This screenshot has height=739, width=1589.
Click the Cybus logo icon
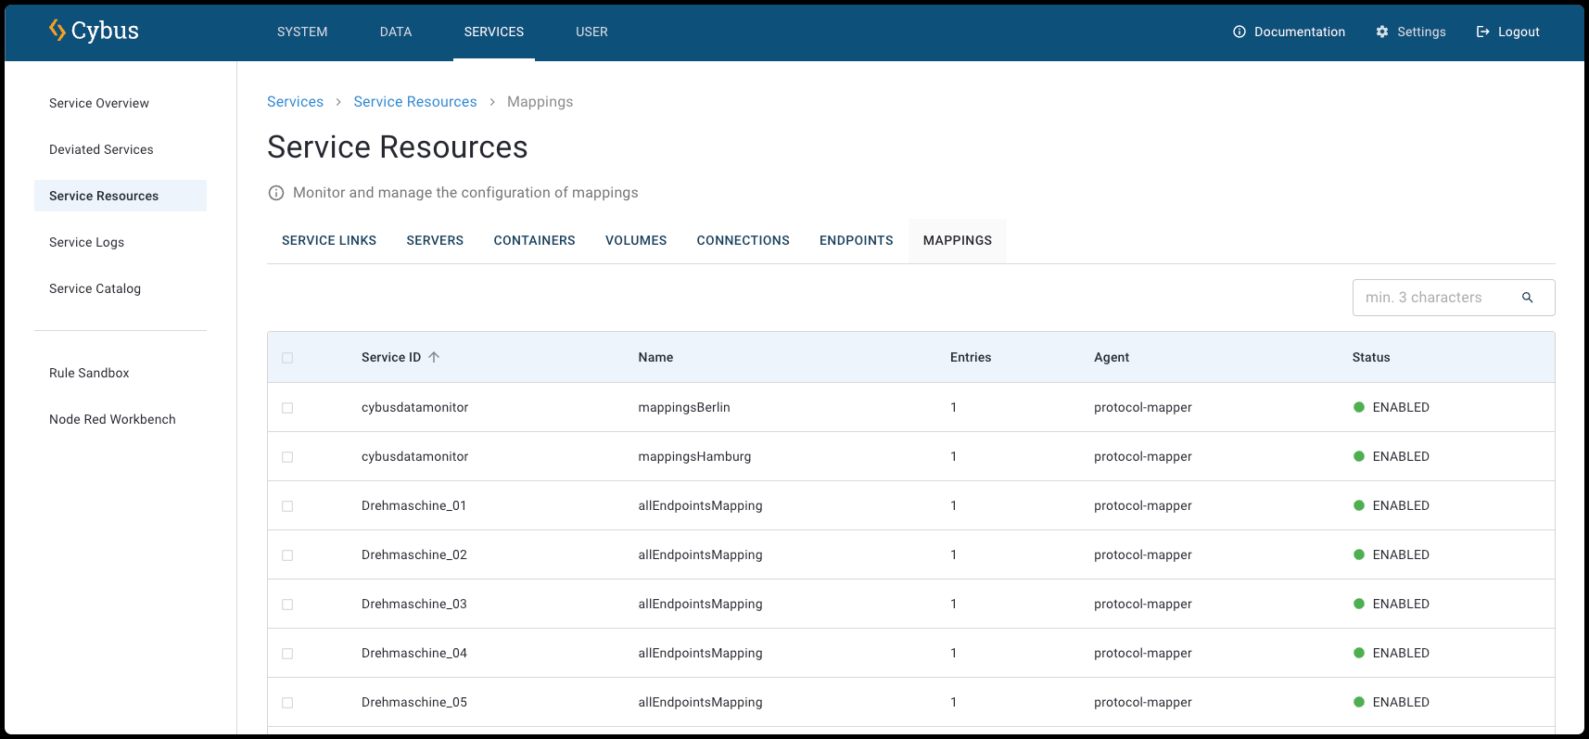(x=57, y=31)
